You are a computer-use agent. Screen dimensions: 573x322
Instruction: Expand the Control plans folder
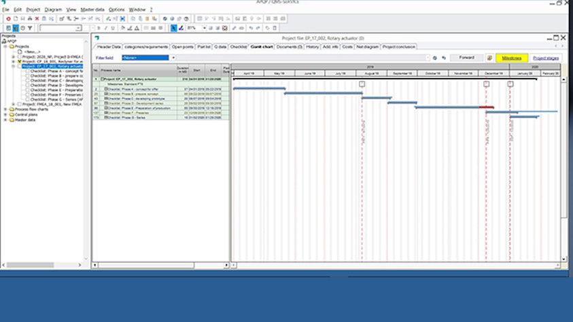[5, 115]
